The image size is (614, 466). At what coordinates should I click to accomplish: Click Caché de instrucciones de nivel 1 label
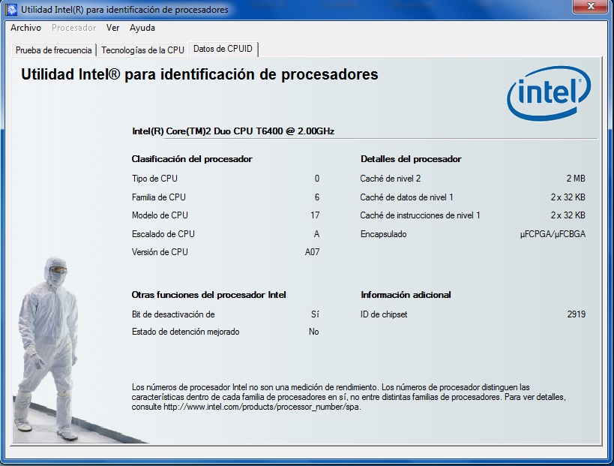coord(420,215)
